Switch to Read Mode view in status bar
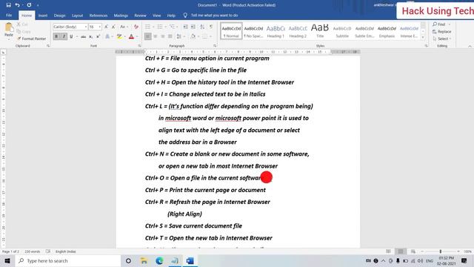 point(388,251)
